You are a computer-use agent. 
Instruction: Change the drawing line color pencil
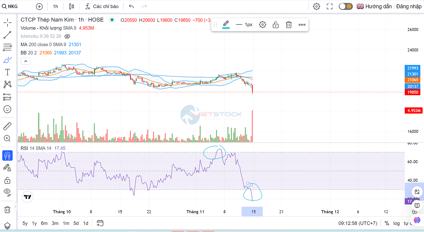(x=226, y=24)
